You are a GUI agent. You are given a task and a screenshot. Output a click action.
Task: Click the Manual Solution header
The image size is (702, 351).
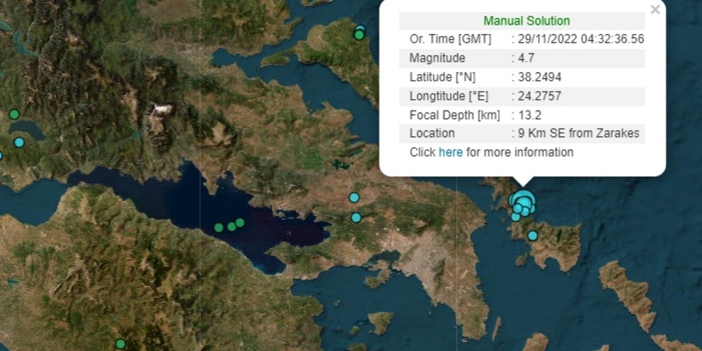(x=526, y=21)
